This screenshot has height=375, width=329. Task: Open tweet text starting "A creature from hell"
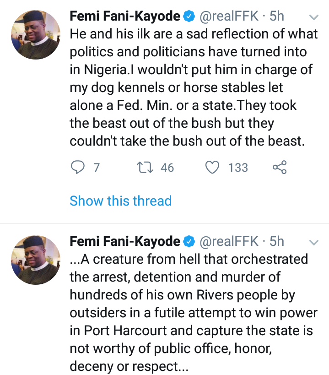pyautogui.click(x=192, y=312)
